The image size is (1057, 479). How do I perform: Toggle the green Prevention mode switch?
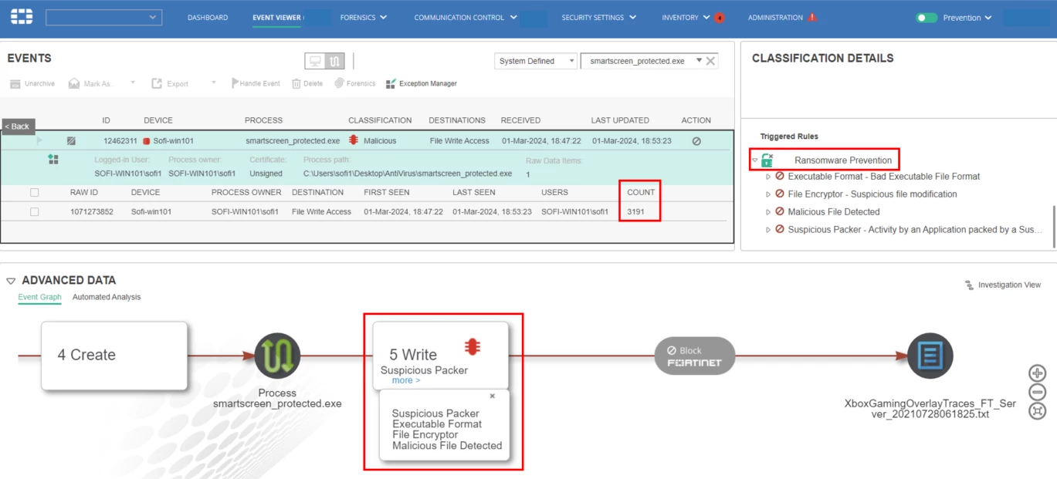click(x=927, y=18)
